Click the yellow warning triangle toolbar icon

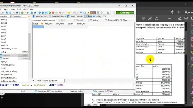(x=91, y=13)
